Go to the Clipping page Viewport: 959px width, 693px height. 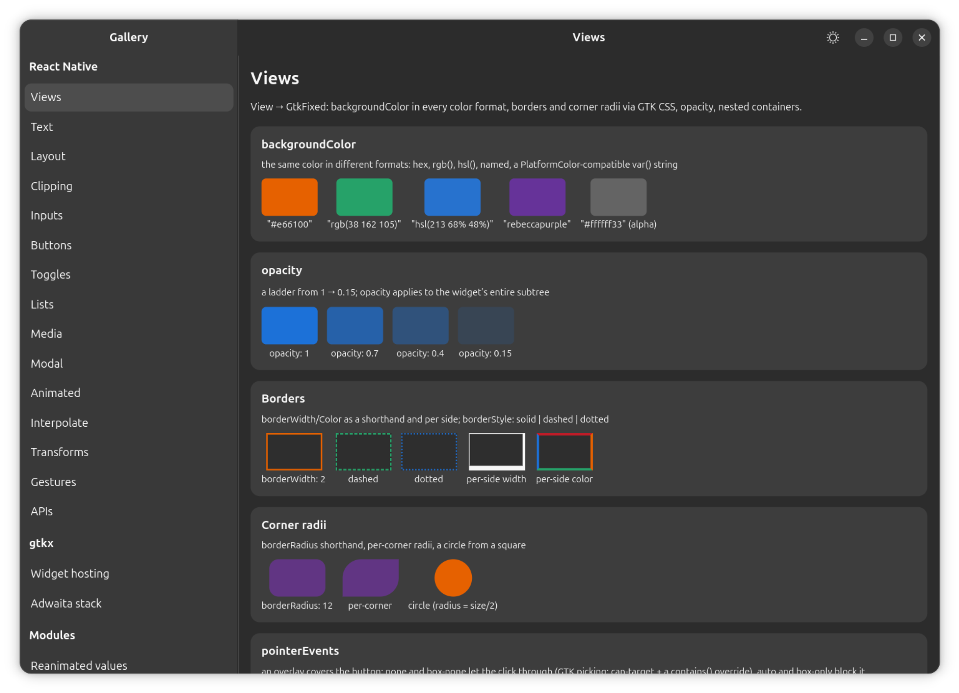(129, 186)
